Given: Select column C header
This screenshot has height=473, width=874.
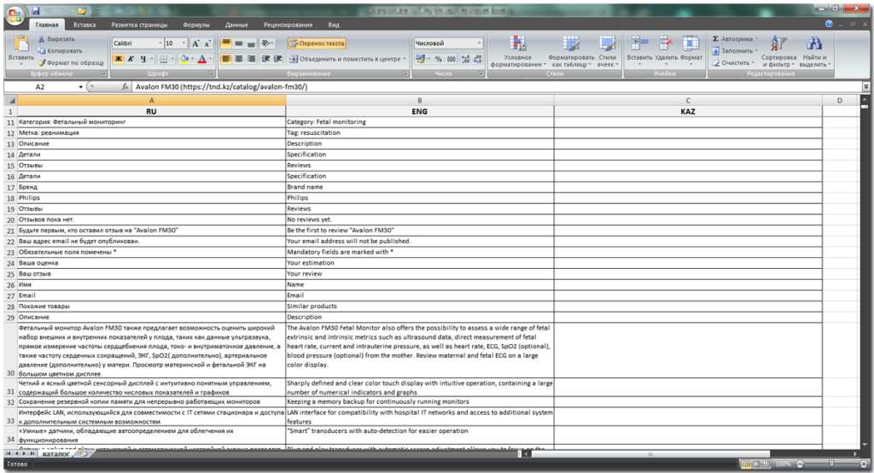Looking at the screenshot, I should tap(688, 101).
